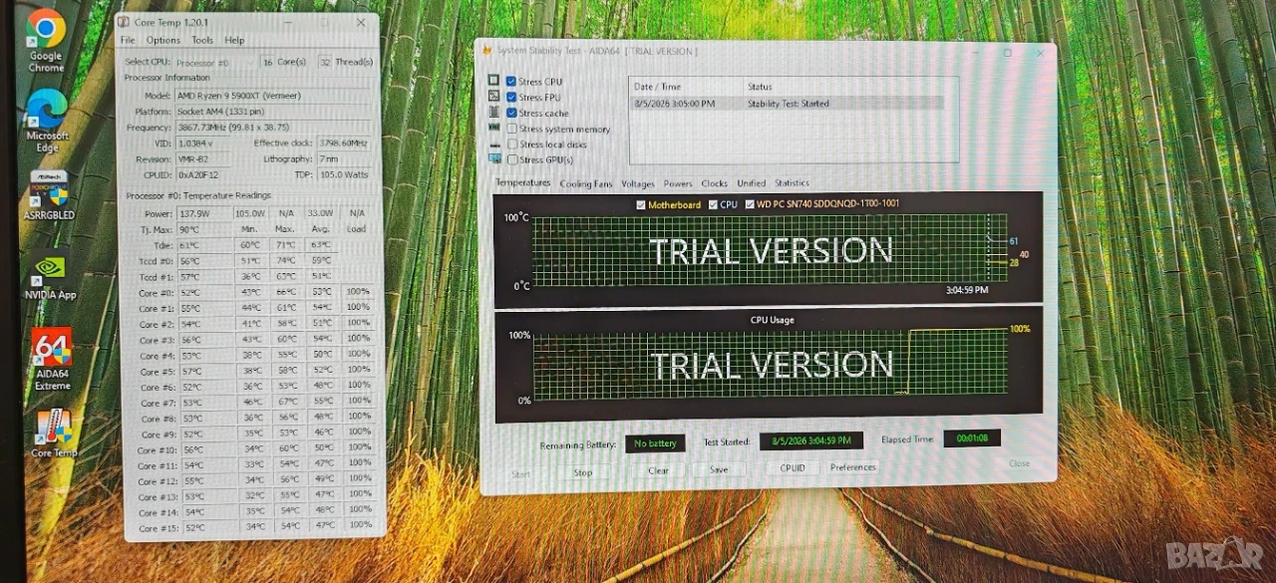This screenshot has width=1276, height=583.
Task: Switch to Powers tab
Action: point(678,183)
